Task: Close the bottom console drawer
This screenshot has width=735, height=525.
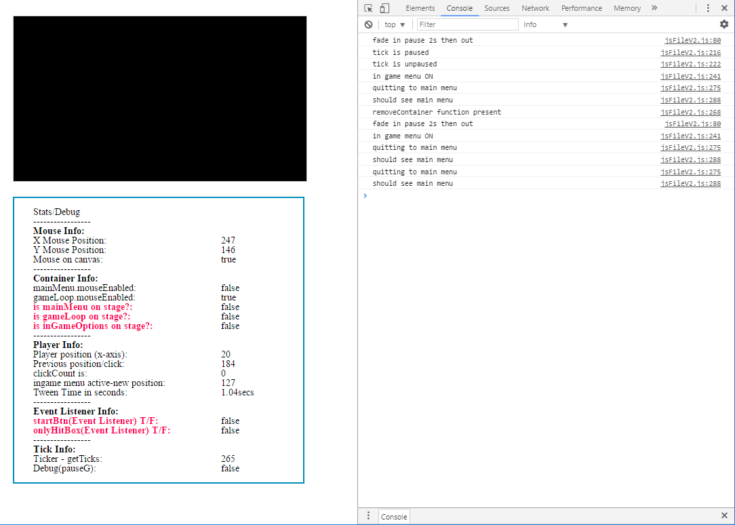Action: (x=724, y=516)
